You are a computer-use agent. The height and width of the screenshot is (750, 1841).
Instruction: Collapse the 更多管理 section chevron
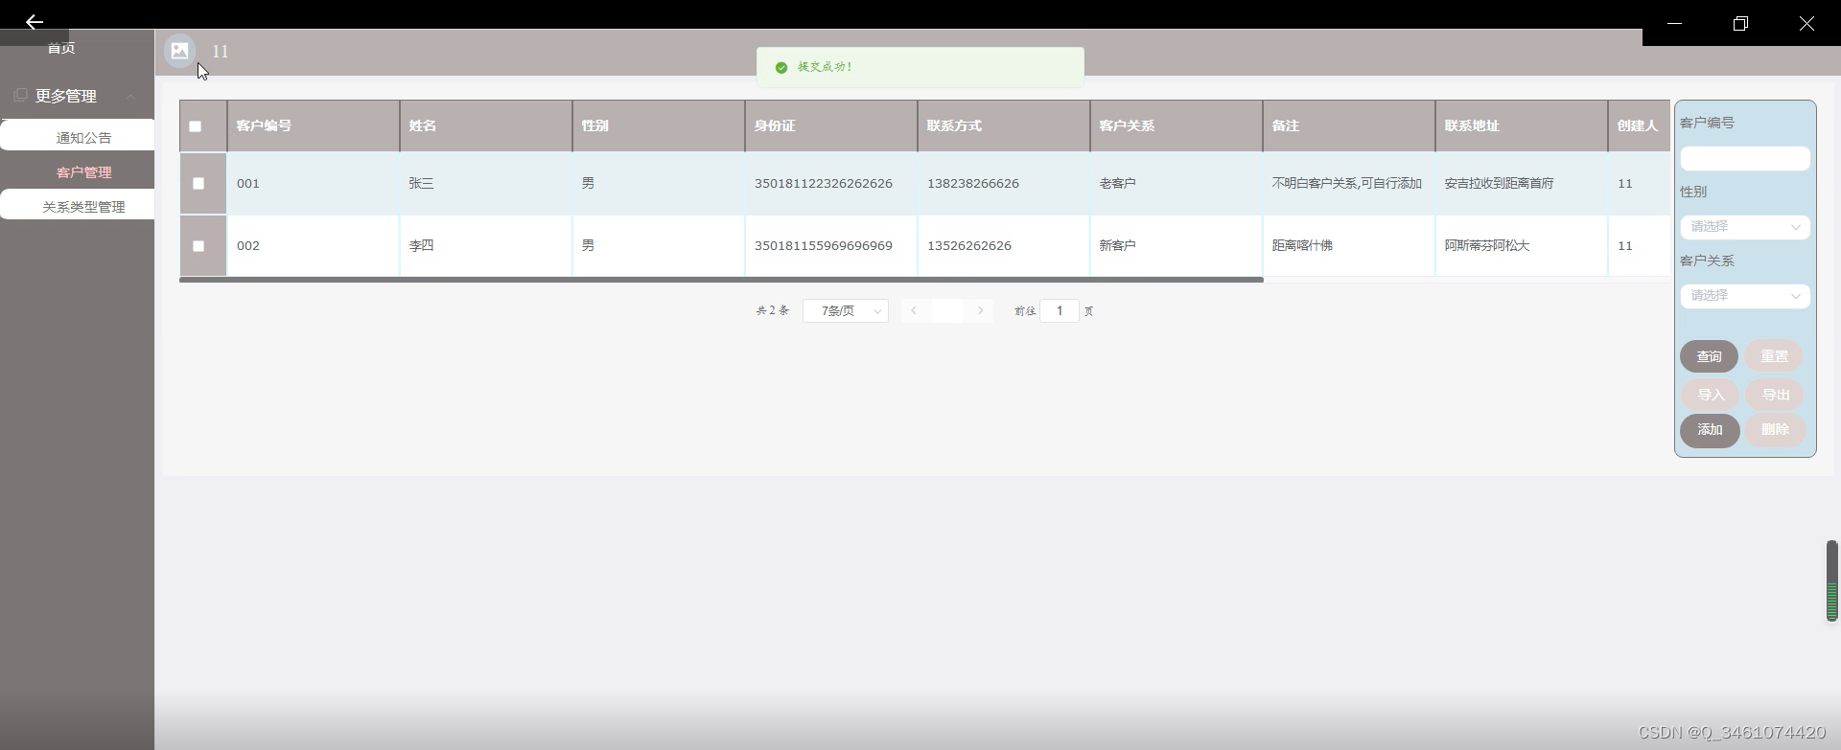click(x=130, y=96)
